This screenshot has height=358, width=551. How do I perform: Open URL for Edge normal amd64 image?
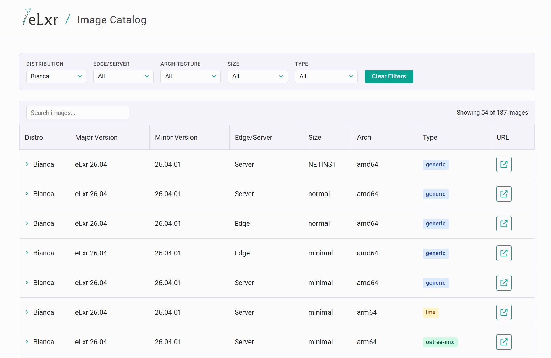pos(504,223)
